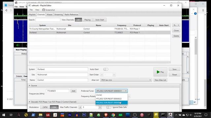Filter channels view to Auto-Start
This screenshot has height=118, width=211.
(x=100, y=20)
